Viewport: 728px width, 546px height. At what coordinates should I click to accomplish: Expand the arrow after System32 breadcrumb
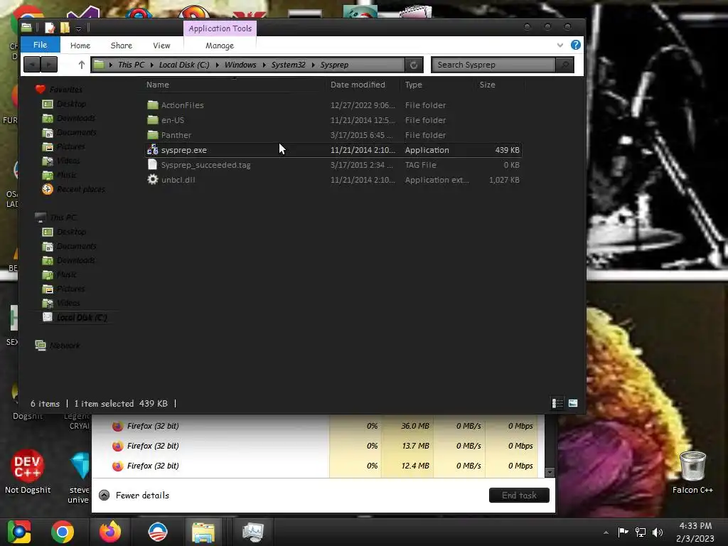pos(313,65)
